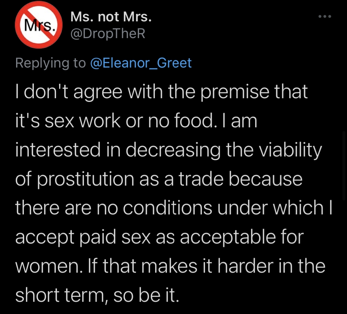Screen dimensions: 347x314
Task: Open the @Eleanor_Greet mention link
Action: [x=141, y=63]
